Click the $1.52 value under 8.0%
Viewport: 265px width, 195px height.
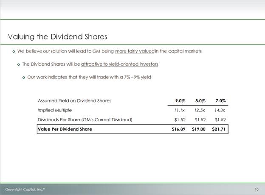[x=200, y=120]
